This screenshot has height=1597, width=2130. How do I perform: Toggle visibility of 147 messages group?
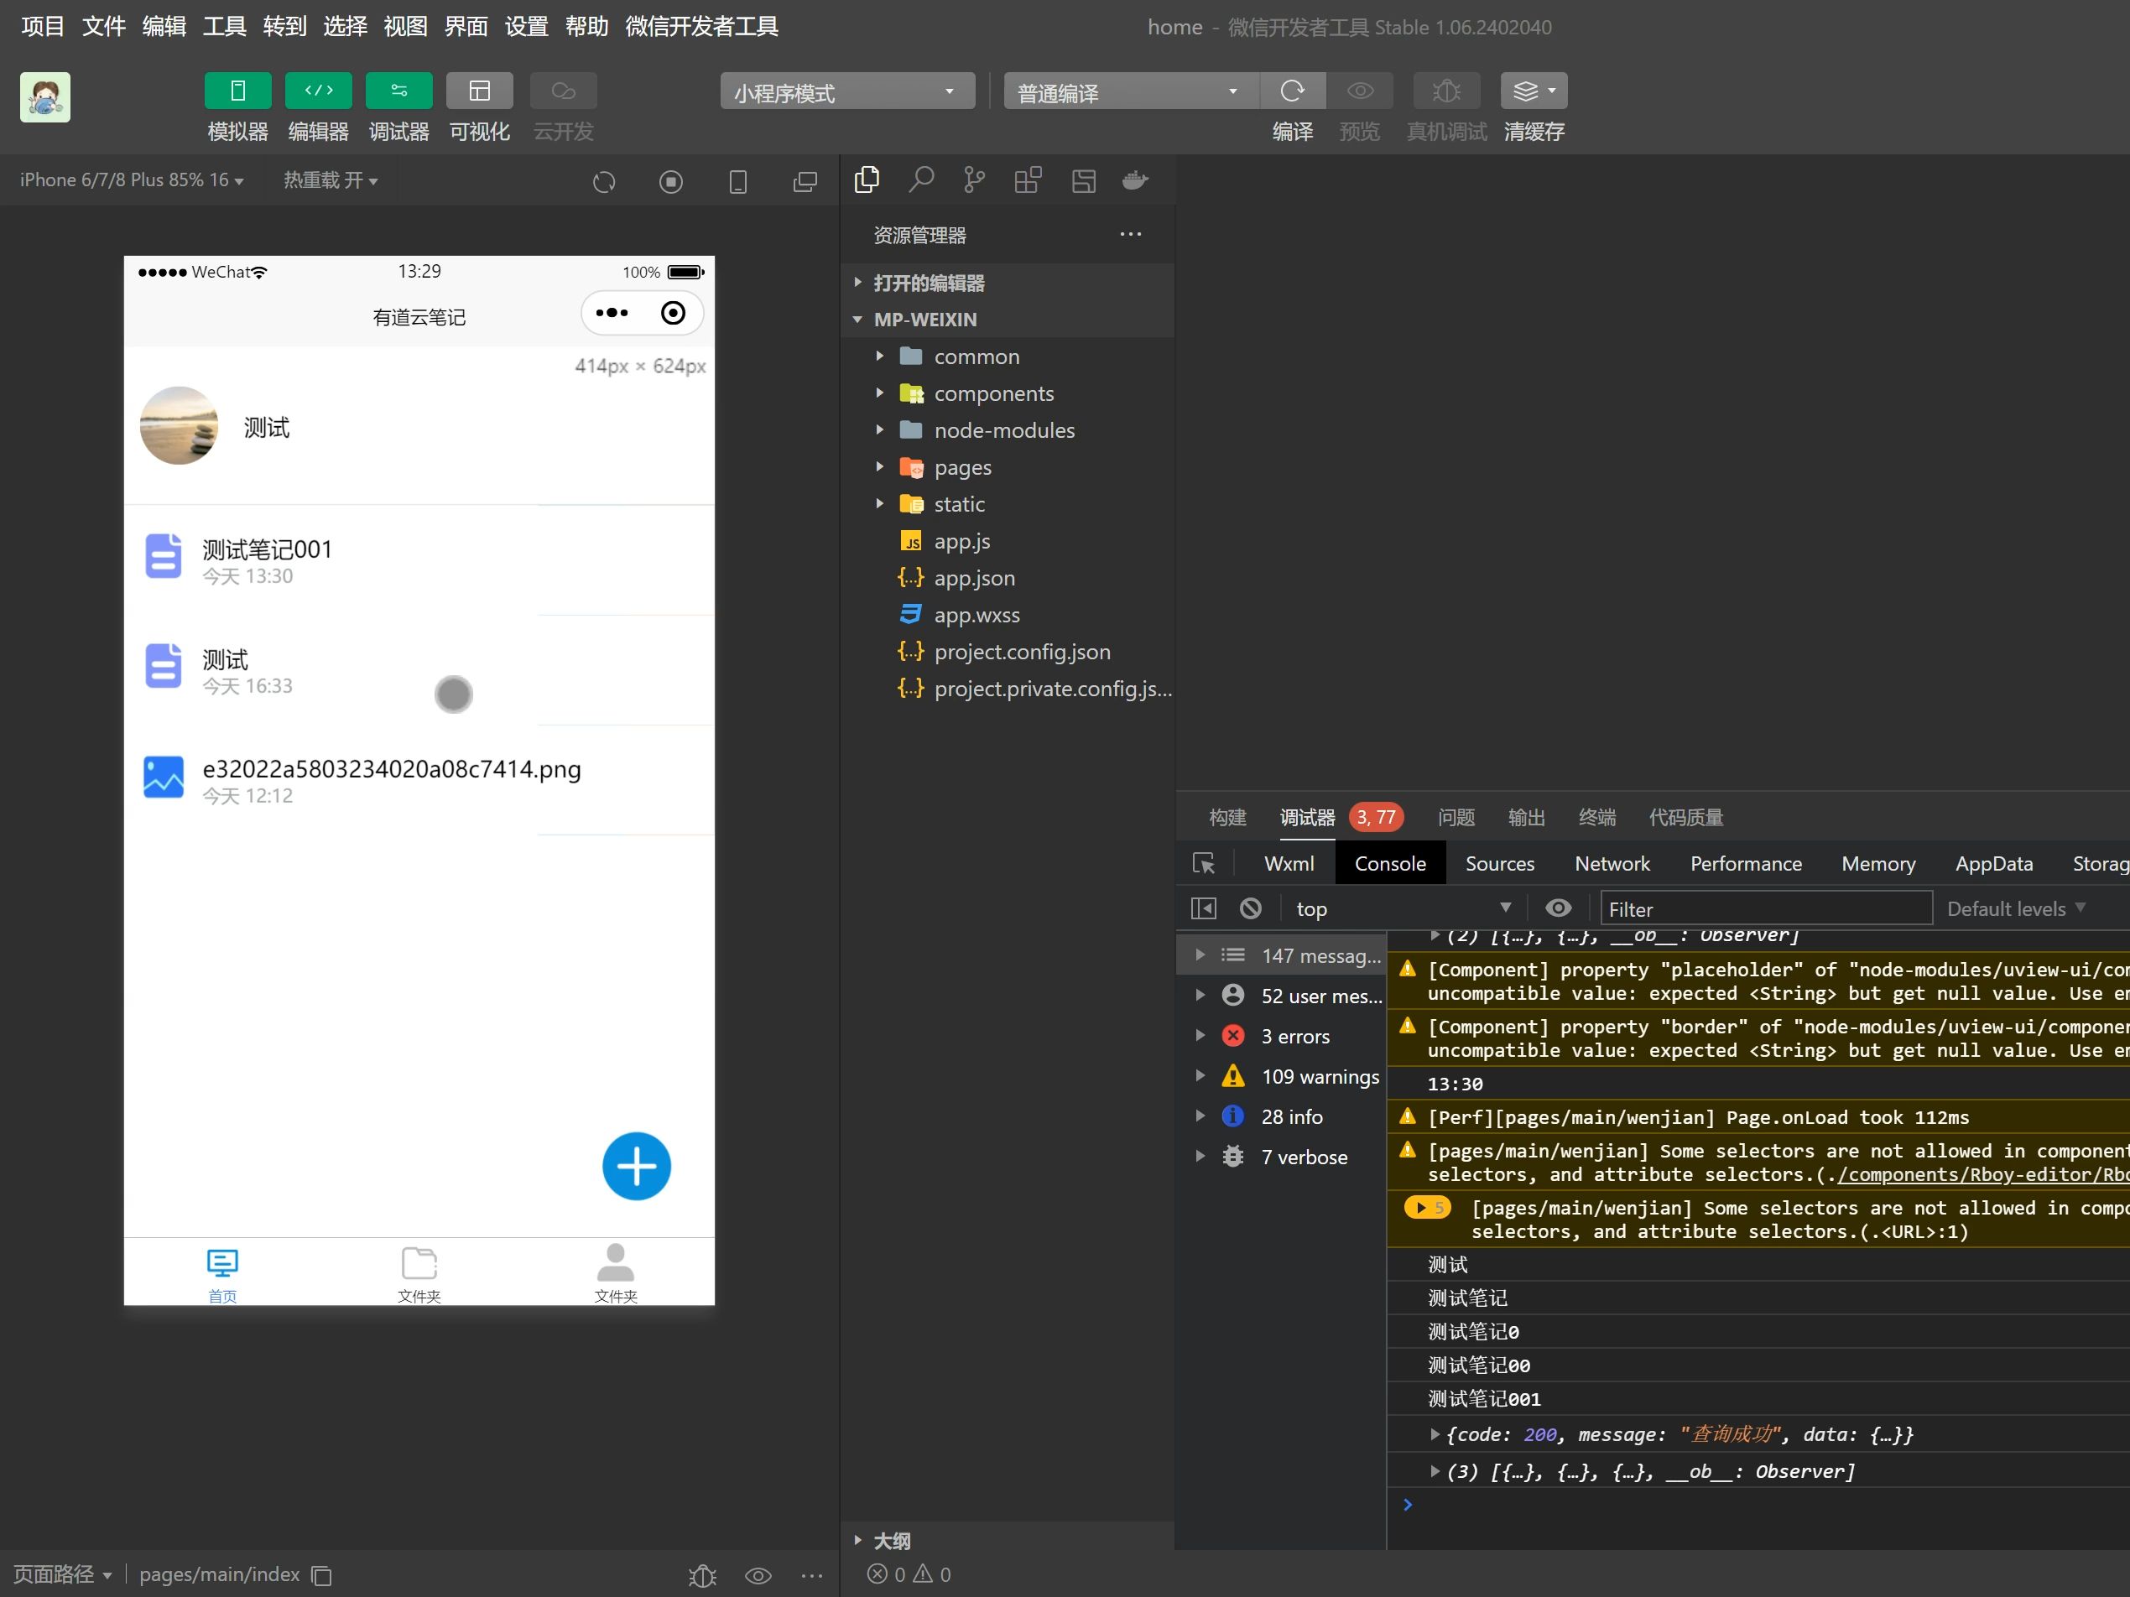click(1199, 956)
